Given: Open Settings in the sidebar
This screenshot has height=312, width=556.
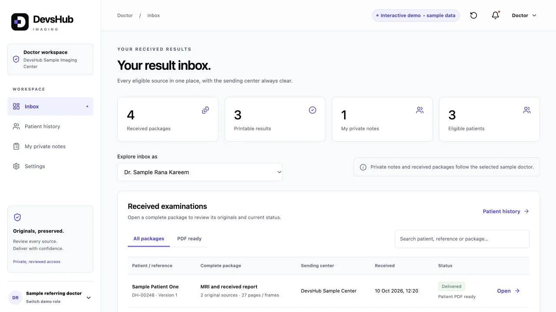Looking at the screenshot, I should coord(50,166).
